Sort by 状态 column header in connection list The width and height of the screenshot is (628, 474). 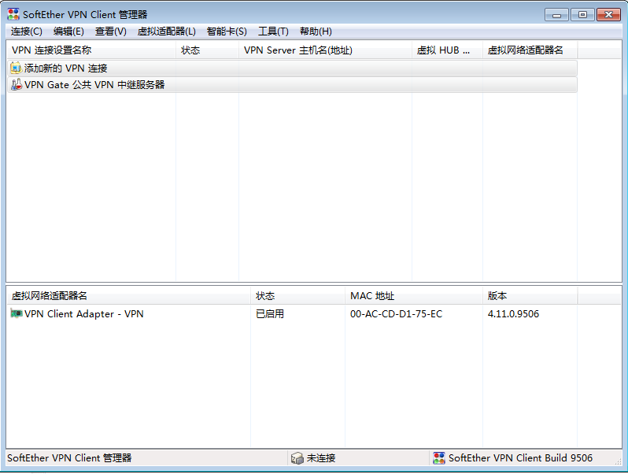click(207, 50)
